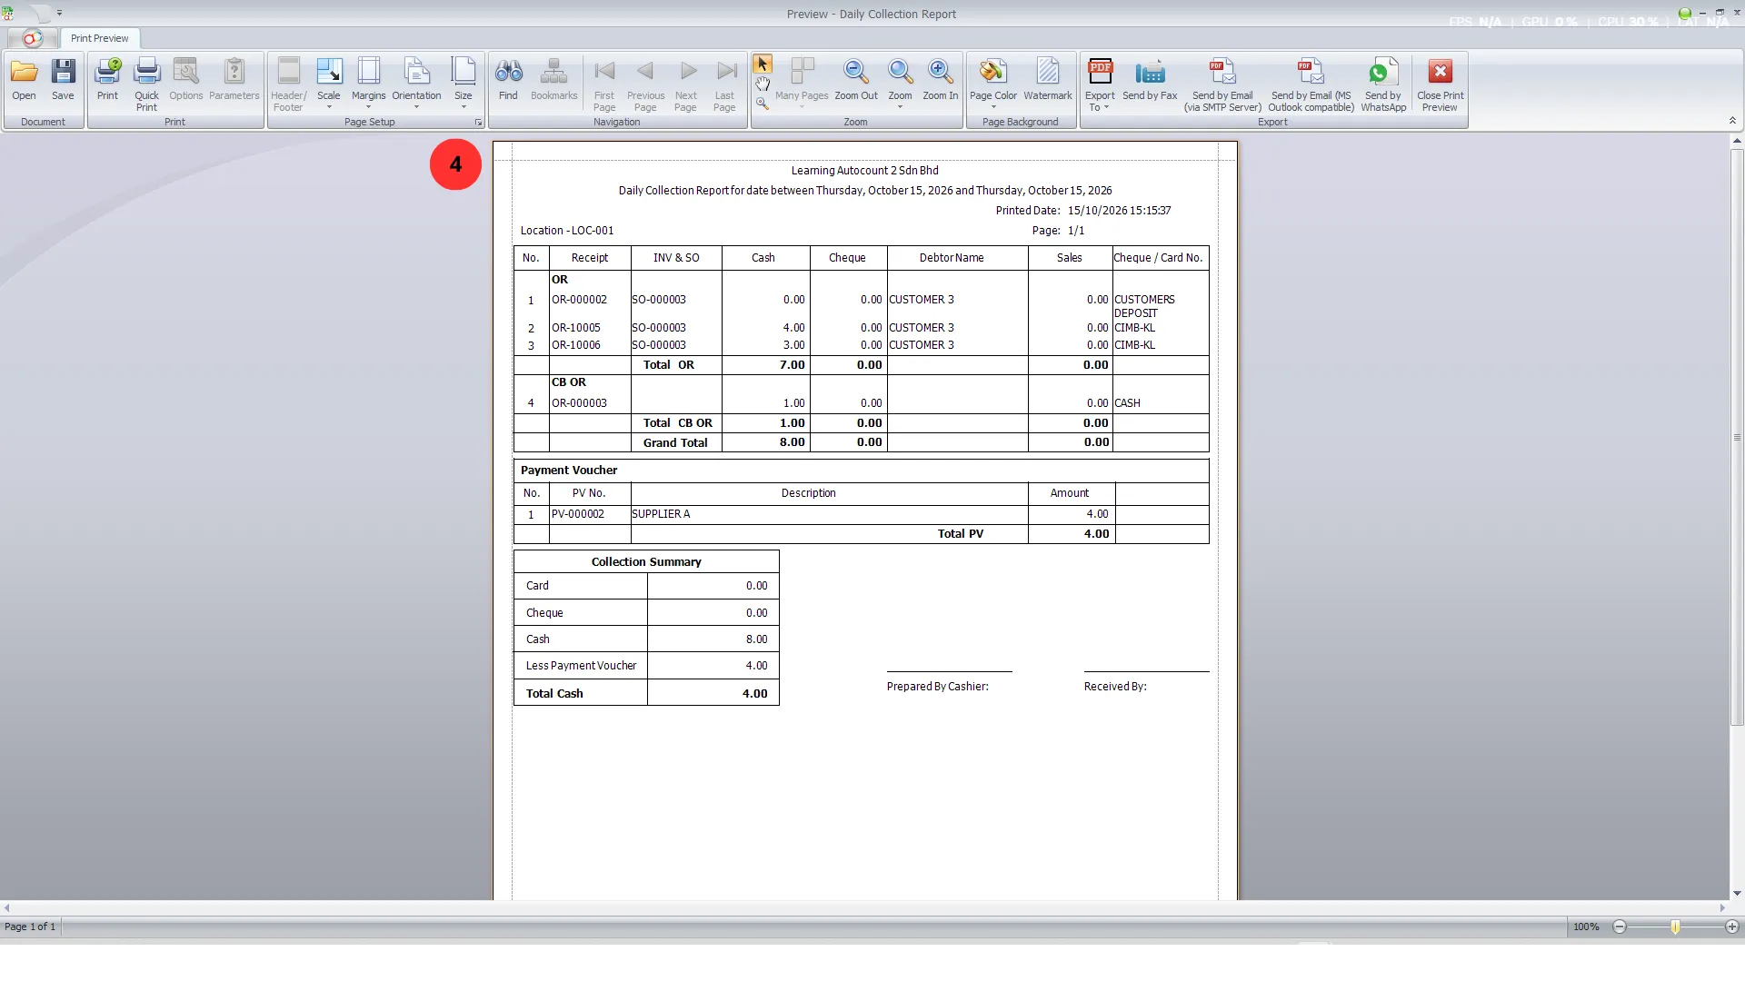Select the magnifier tool under the hand
The height and width of the screenshot is (981, 1745).
click(x=763, y=104)
